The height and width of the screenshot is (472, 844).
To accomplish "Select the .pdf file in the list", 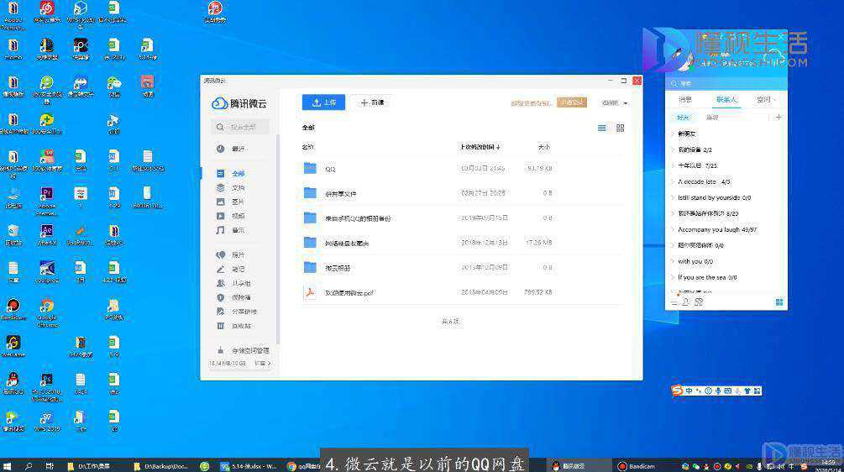I will click(x=461, y=292).
